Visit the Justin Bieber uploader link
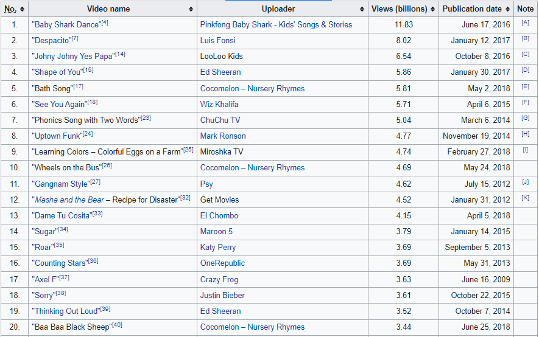Image resolution: width=539 pixels, height=337 pixels. (222, 295)
